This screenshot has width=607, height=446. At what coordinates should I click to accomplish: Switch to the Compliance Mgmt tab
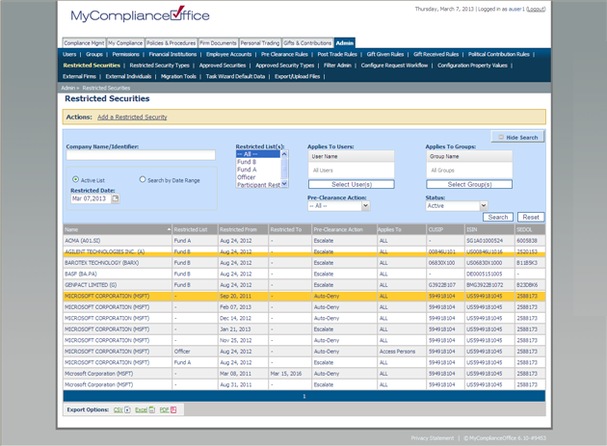[x=84, y=43]
